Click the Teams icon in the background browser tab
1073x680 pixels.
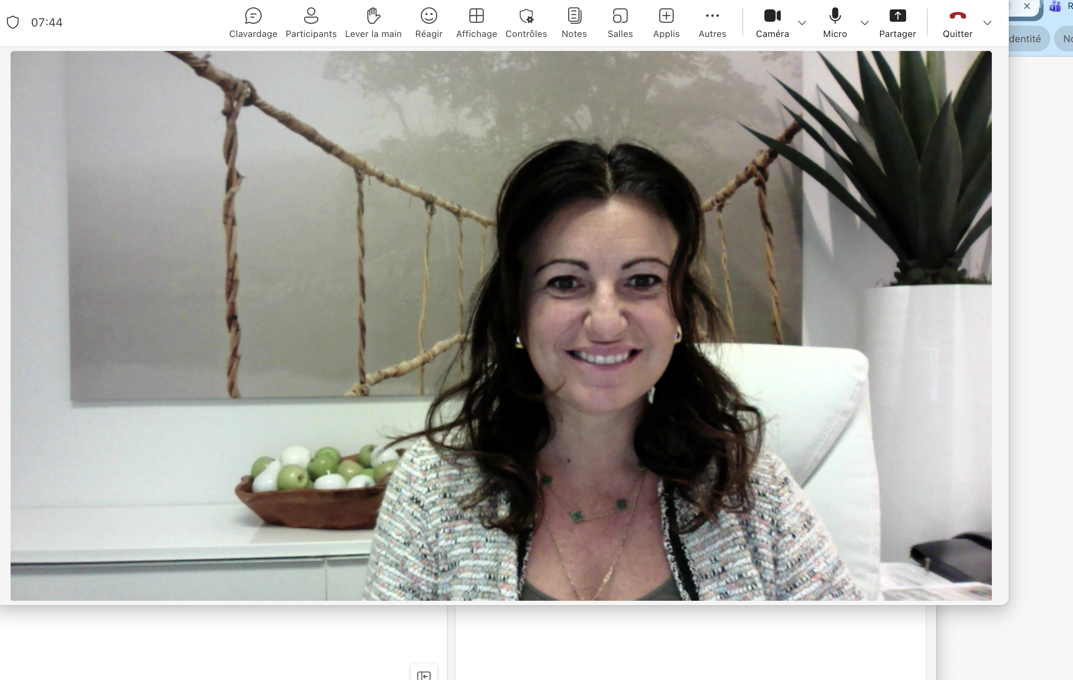pos(1055,6)
